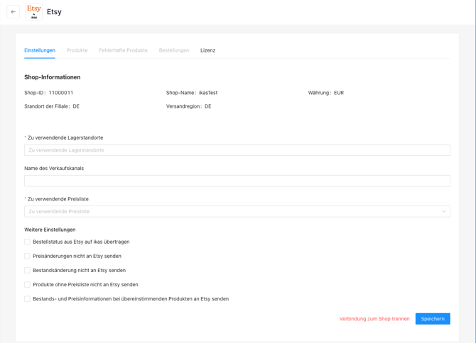476x343 pixels.
Task: Click the Shop-Name value ikasTest
Action: (x=208, y=93)
